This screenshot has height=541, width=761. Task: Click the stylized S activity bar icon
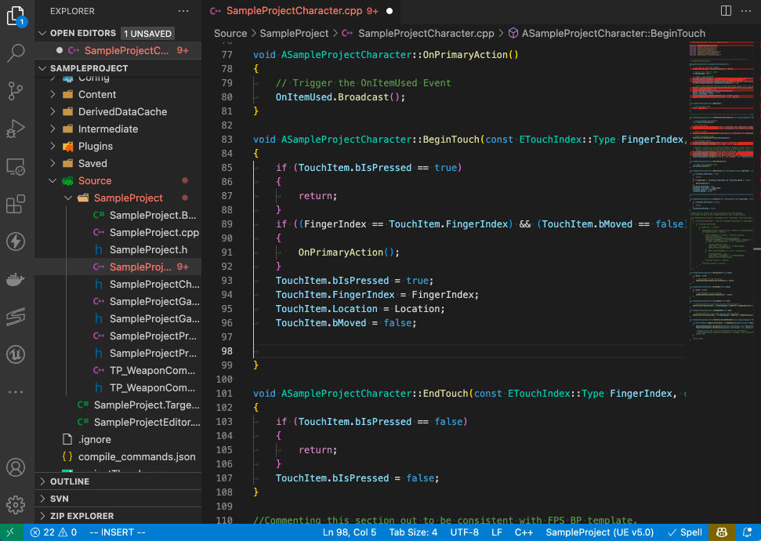click(16, 317)
